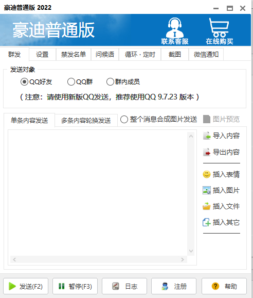
Task: Click the 发送(F2) button
Action: click(26, 286)
